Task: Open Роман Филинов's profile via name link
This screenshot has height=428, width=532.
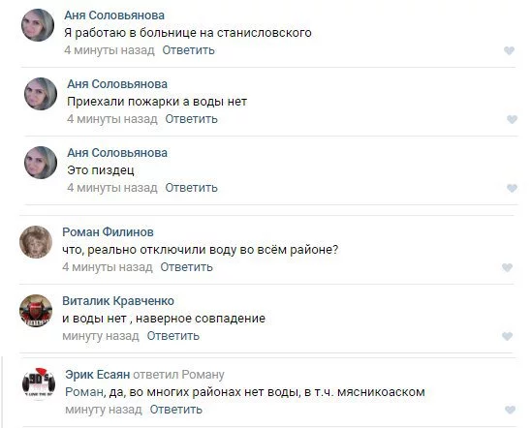Action: click(x=108, y=232)
